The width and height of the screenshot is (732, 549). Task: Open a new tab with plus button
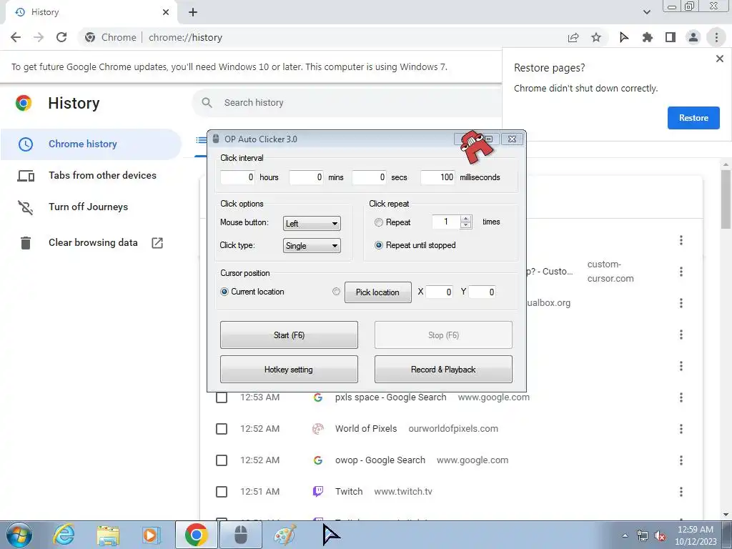193,12
